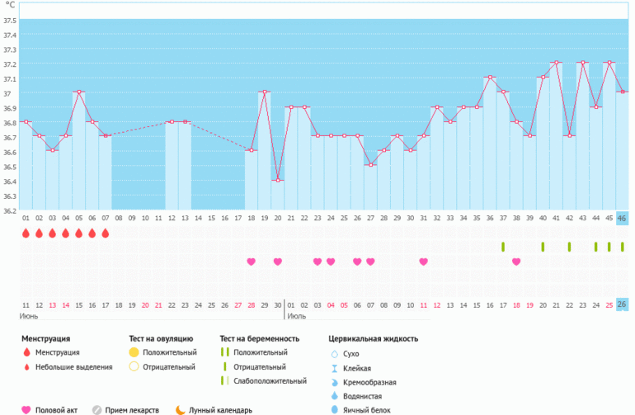Click the yellow Положительный ovulation test circle
Viewport: 635px width, 415px height.
coord(134,352)
